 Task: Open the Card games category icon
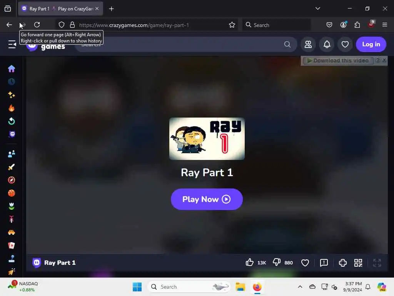click(x=12, y=246)
